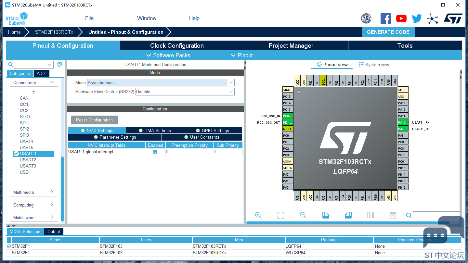
Task: Rotate the chip counter-clockwise
Action: coord(348,215)
